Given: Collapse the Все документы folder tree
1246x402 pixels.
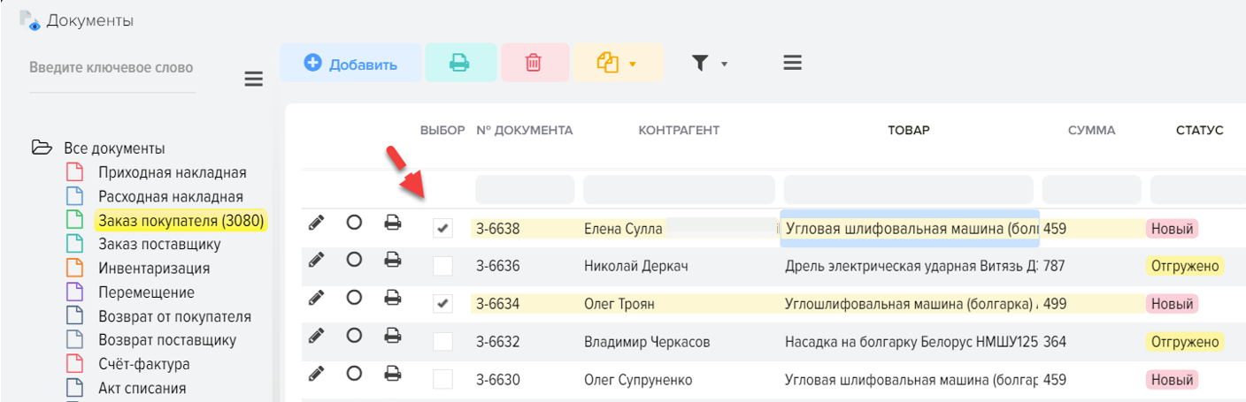Looking at the screenshot, I should point(41,148).
